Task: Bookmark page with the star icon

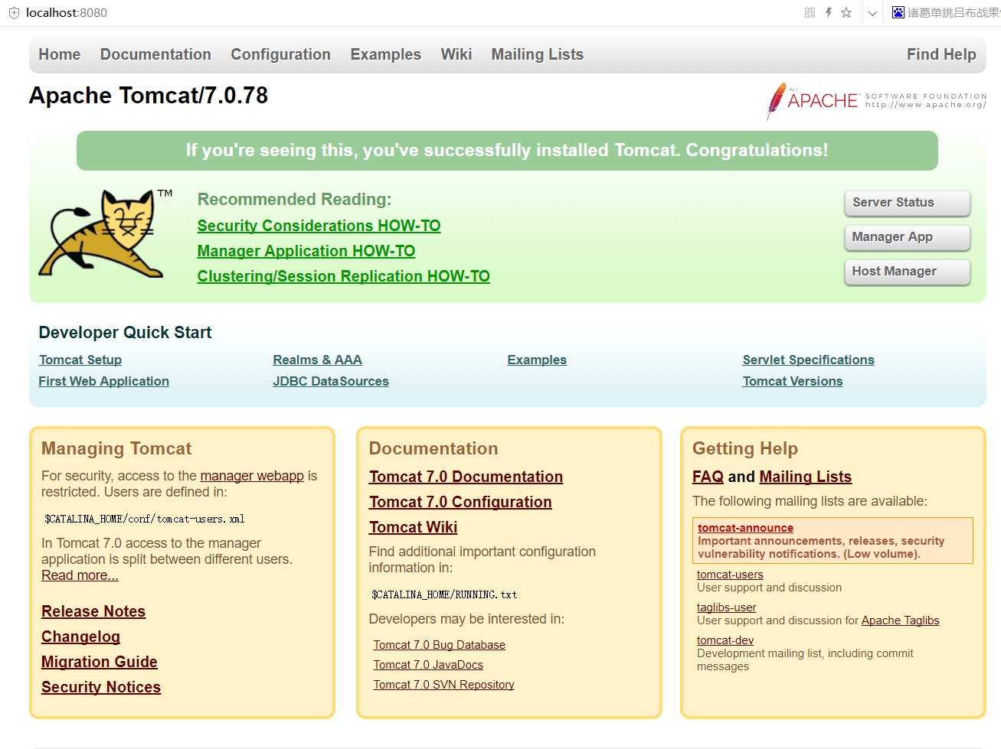Action: (x=846, y=12)
